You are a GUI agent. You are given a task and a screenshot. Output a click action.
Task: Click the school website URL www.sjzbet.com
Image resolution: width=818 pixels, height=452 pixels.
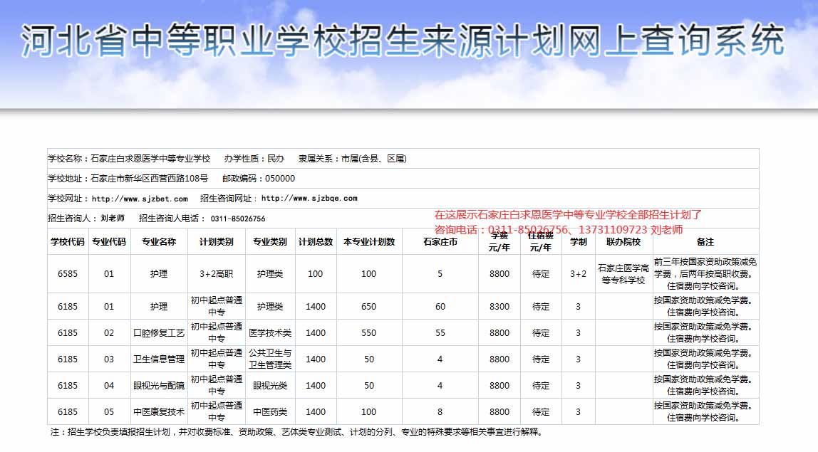tap(140, 199)
